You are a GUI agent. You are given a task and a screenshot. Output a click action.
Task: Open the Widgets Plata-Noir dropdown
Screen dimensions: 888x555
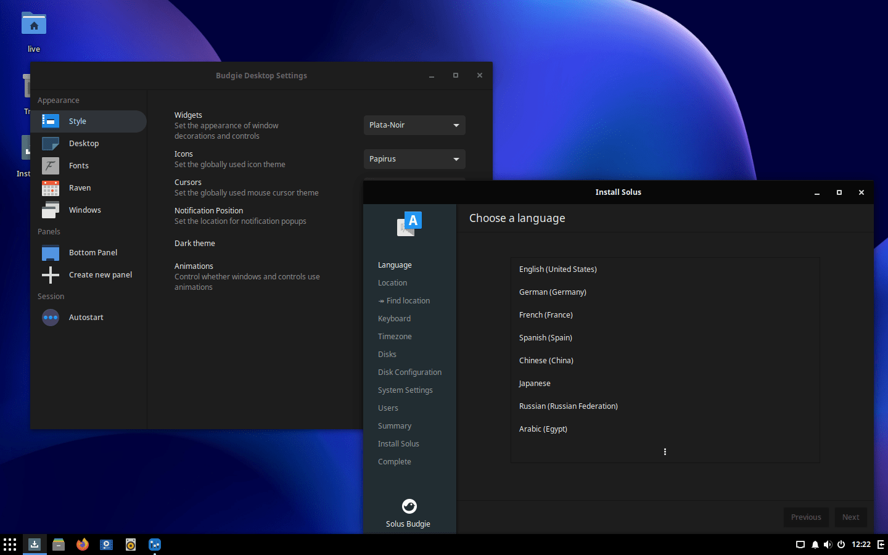tap(414, 125)
